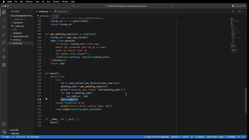
Task: Open the Search view in activity bar
Action: 4,20
